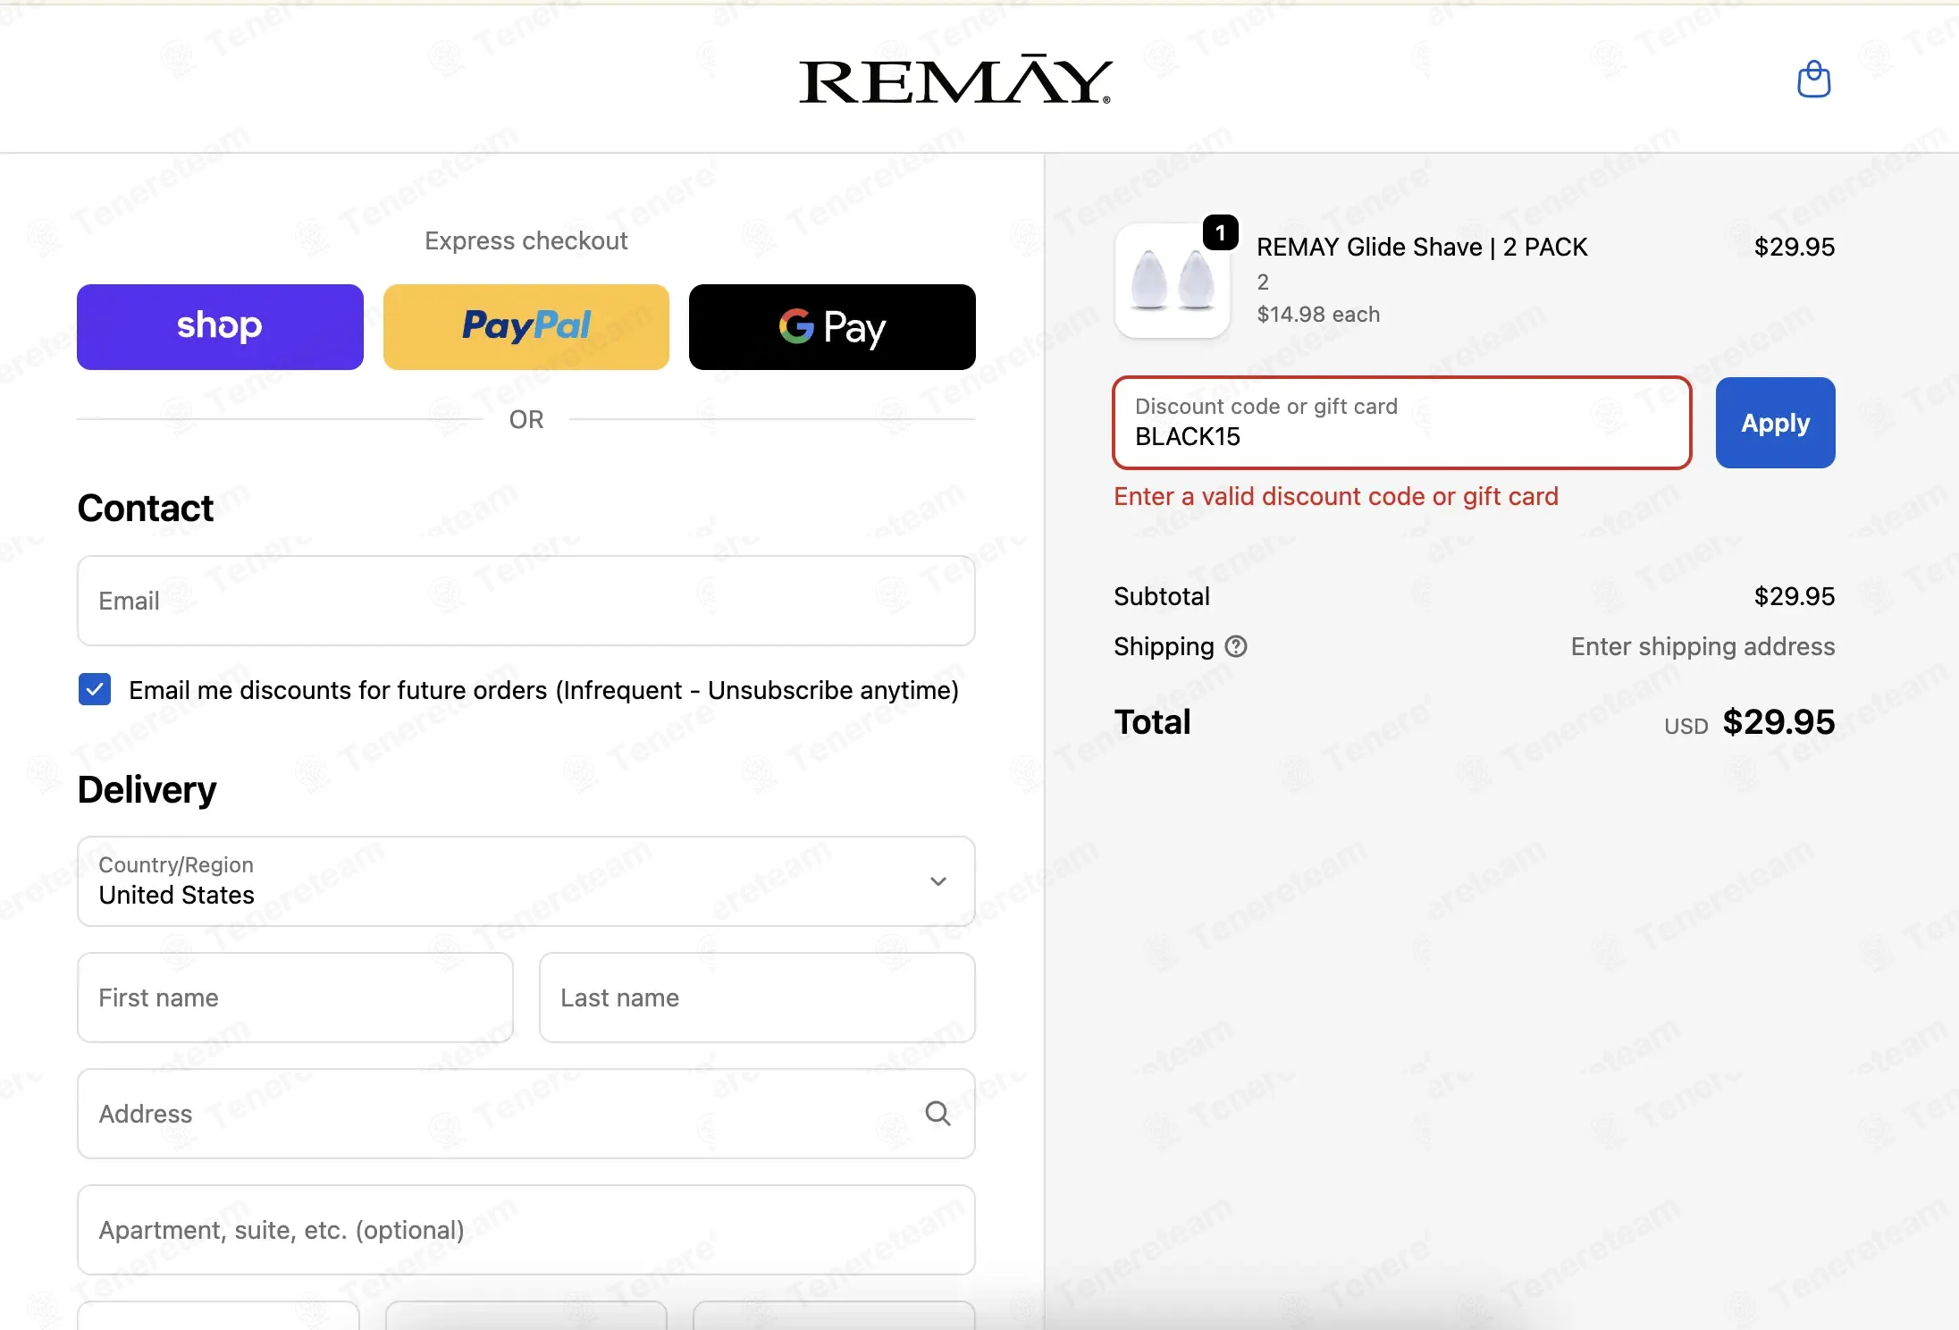Viewport: 1959px width, 1330px height.
Task: Click the product quantity badge showing 1
Action: point(1220,232)
